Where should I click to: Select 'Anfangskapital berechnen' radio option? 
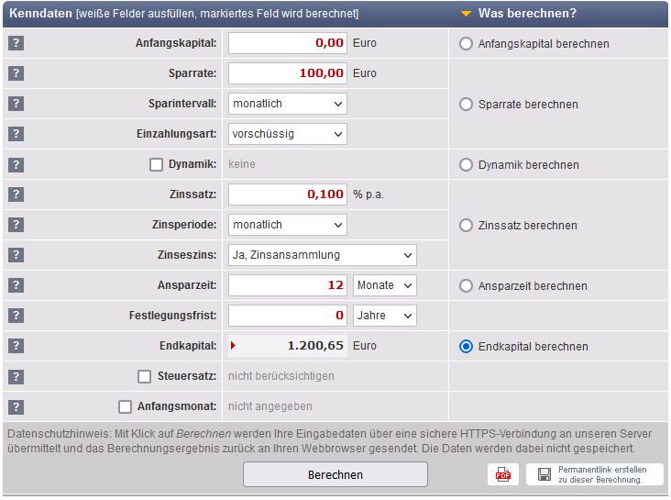(x=466, y=44)
